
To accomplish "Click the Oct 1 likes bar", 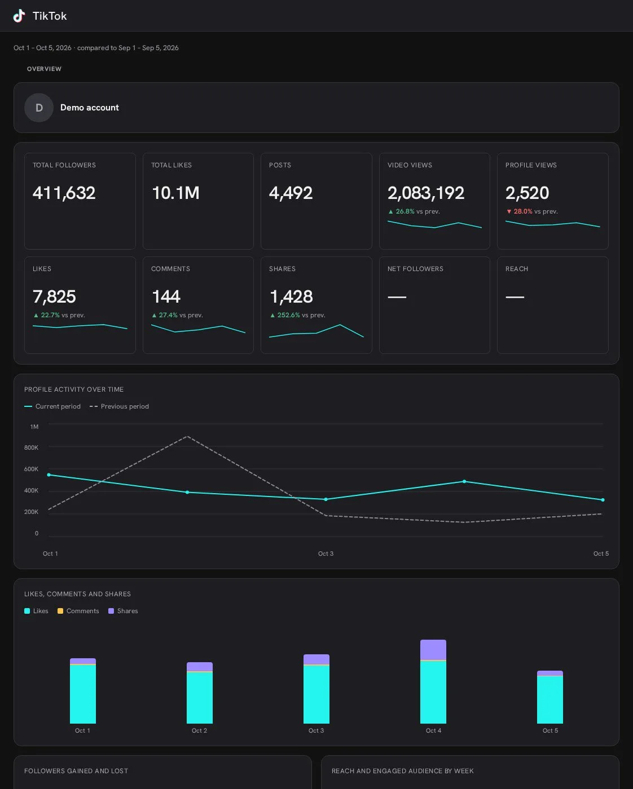I will coord(83,694).
